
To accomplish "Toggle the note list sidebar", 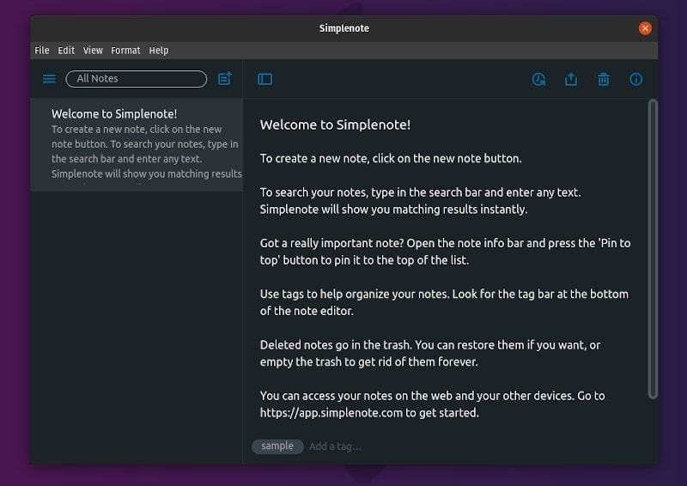I will point(264,79).
